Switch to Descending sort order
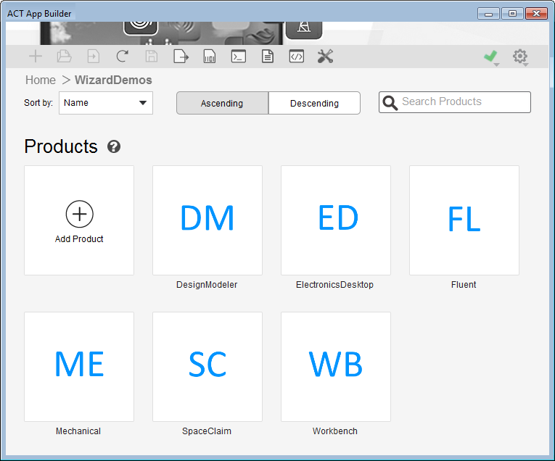Image resolution: width=555 pixels, height=461 pixels. point(314,103)
